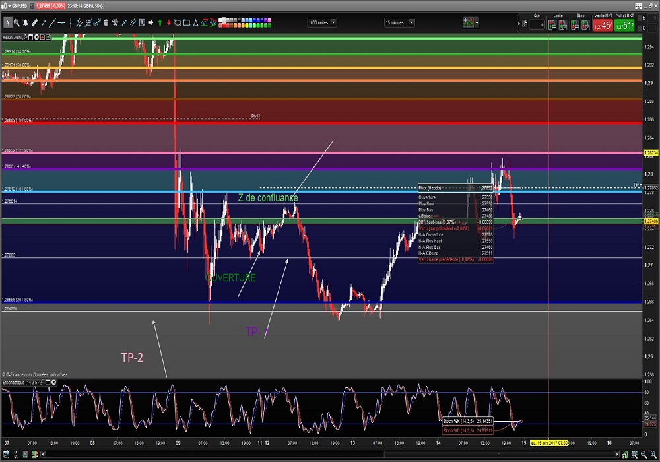Pick the vertical line drawing tool
Screen dimensions: 660x462
click(x=71, y=22)
